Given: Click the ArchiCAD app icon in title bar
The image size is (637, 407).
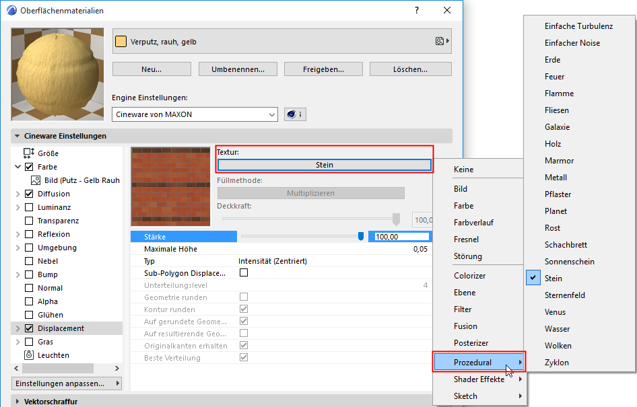Looking at the screenshot, I should (11, 10).
